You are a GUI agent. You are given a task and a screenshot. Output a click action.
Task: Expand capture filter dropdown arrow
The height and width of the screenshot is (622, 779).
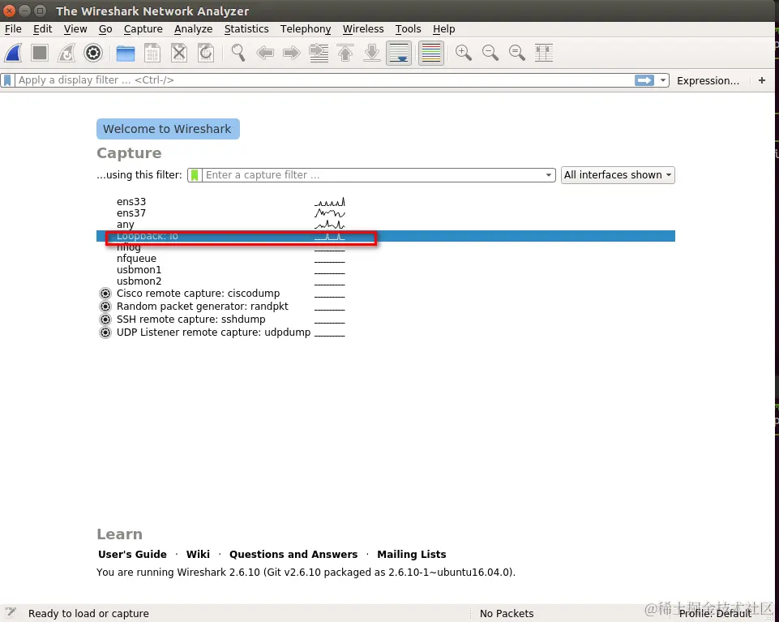549,175
